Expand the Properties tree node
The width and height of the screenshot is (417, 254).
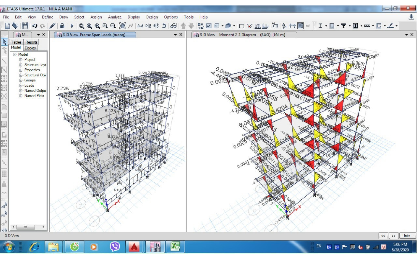21,70
